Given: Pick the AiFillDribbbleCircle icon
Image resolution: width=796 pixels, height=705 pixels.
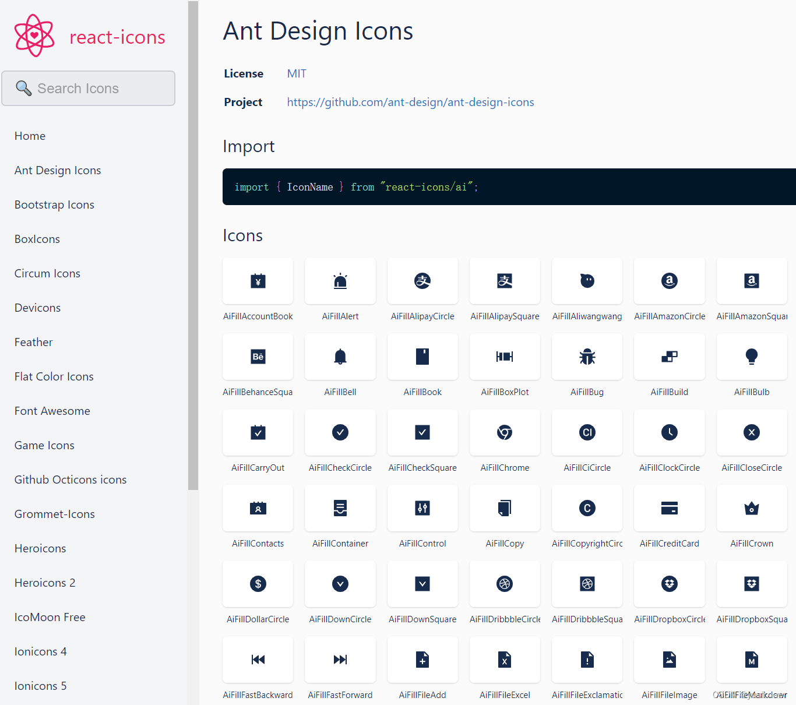Looking at the screenshot, I should (505, 584).
